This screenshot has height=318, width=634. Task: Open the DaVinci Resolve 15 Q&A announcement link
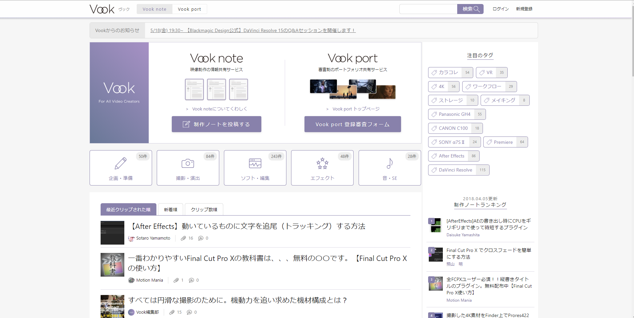[253, 30]
